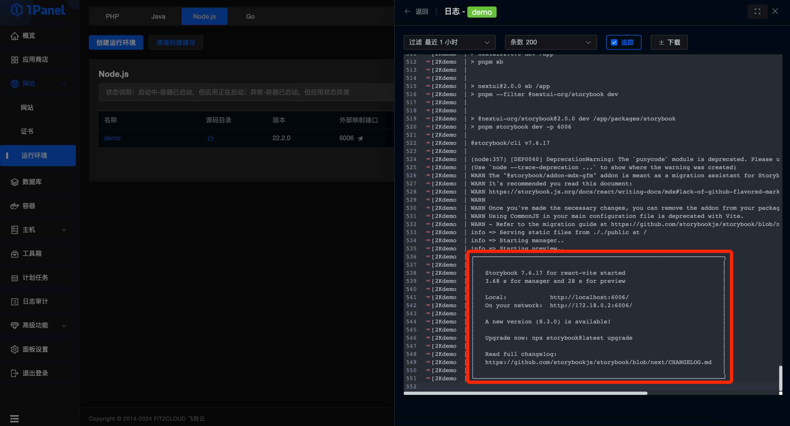Toggle fullscreen for the log drawer
The image size is (790, 426).
pyautogui.click(x=757, y=11)
